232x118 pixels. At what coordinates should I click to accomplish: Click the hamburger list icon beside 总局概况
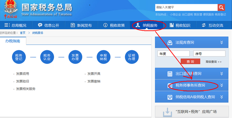coord(7,25)
